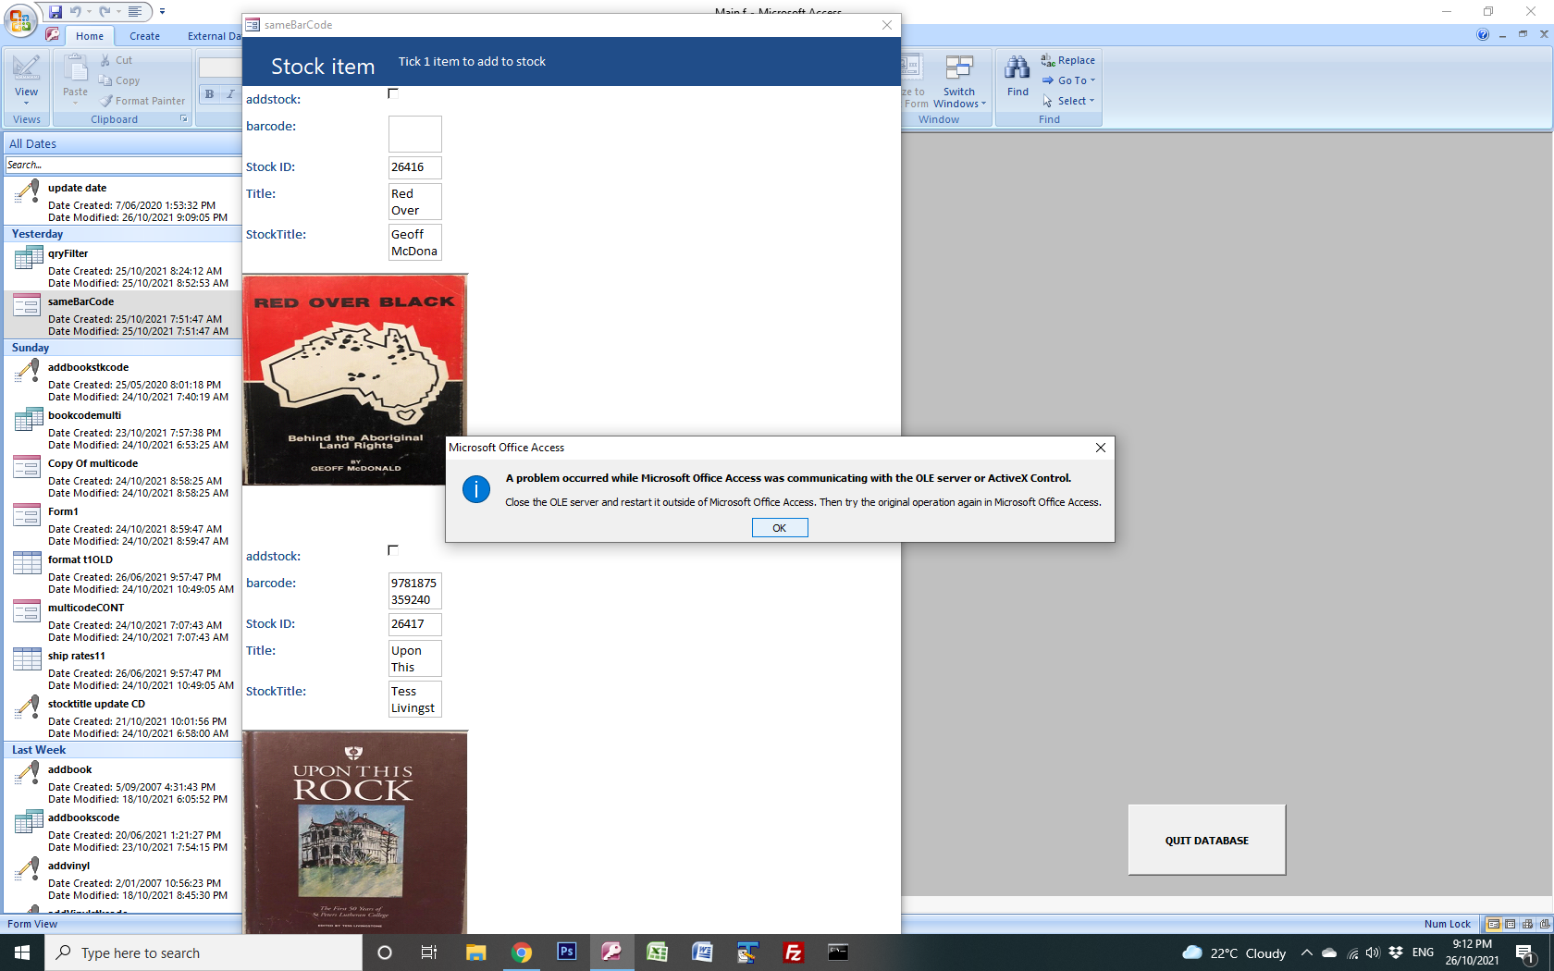The image size is (1554, 971).
Task: Click the text-lines icon in Quick Access Toolbar
Action: pos(134,12)
